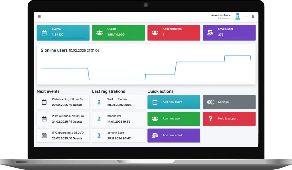Viewport: 292px width, 170px height.
Task: Click the 'Next events' heading
Action: [x=48, y=91]
